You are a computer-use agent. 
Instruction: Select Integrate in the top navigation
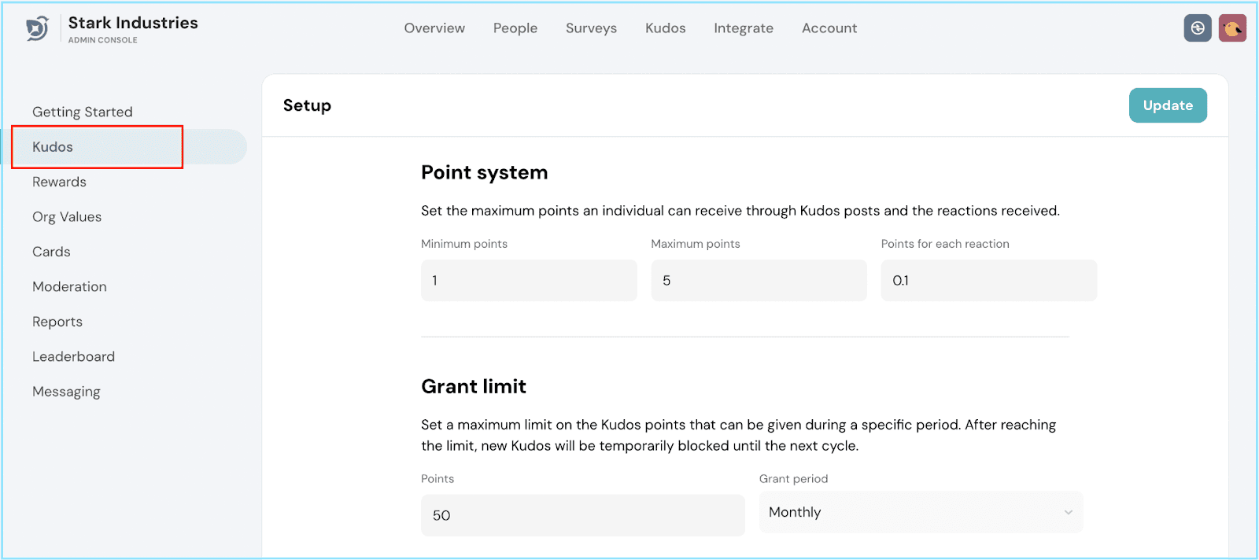[x=743, y=28]
